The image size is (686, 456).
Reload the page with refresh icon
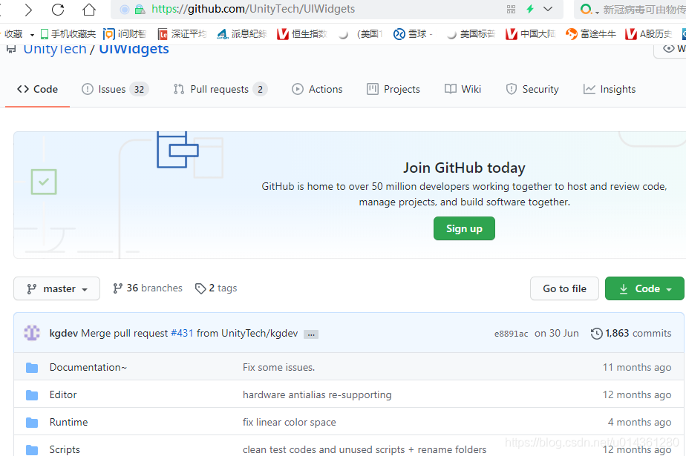(x=58, y=10)
